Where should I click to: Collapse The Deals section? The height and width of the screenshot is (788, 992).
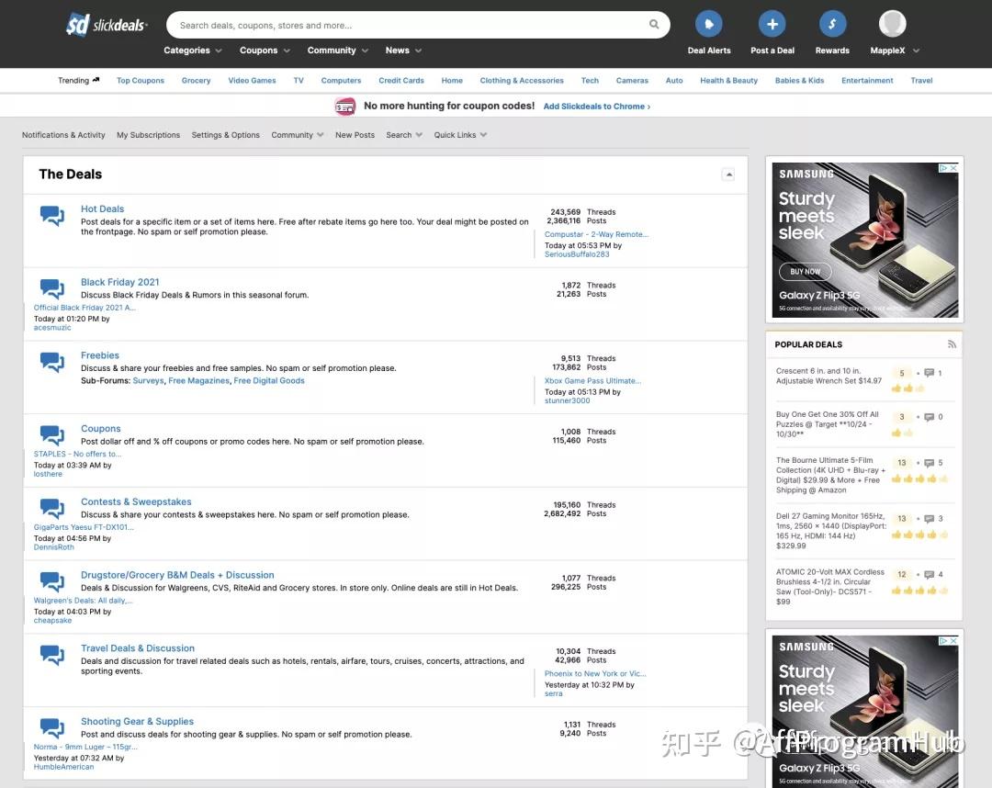[728, 174]
